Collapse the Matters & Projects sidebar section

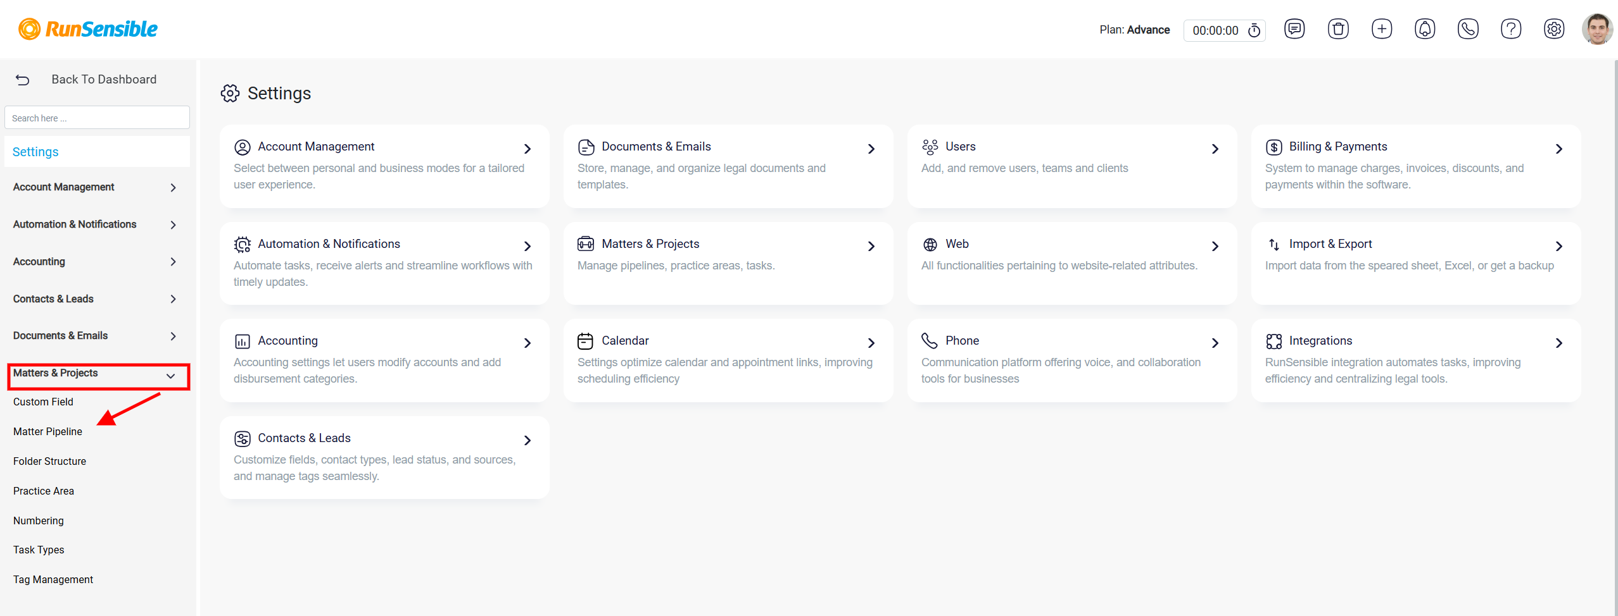[x=98, y=376]
